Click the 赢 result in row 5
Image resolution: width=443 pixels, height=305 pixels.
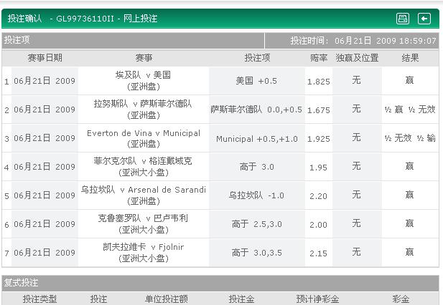(410, 195)
